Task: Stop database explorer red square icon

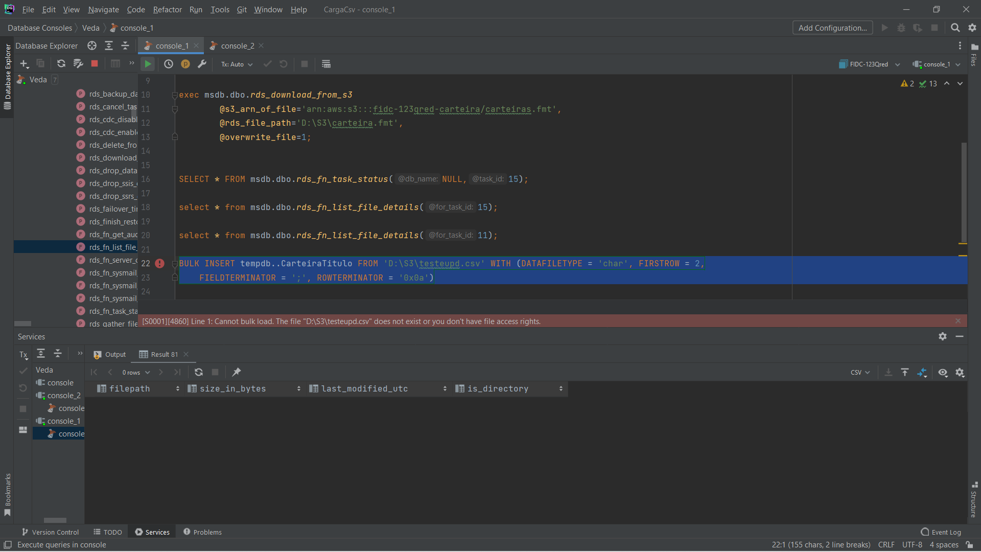Action: click(95, 64)
